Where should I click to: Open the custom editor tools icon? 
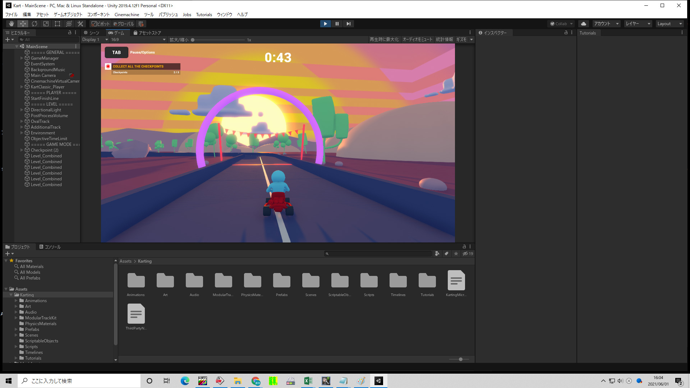[80, 24]
